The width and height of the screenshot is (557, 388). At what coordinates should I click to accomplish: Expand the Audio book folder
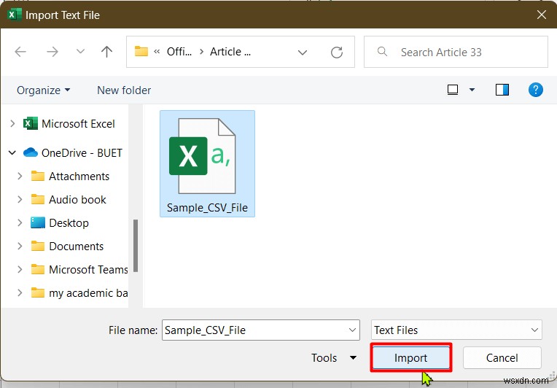(20, 199)
